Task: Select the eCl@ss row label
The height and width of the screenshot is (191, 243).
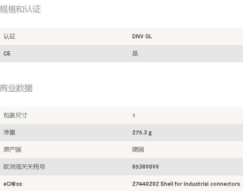Action: click(13, 184)
